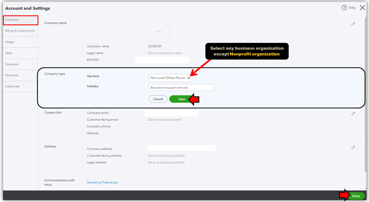
Task: Click the company logo placeholder
Action: pyautogui.click(x=159, y=31)
